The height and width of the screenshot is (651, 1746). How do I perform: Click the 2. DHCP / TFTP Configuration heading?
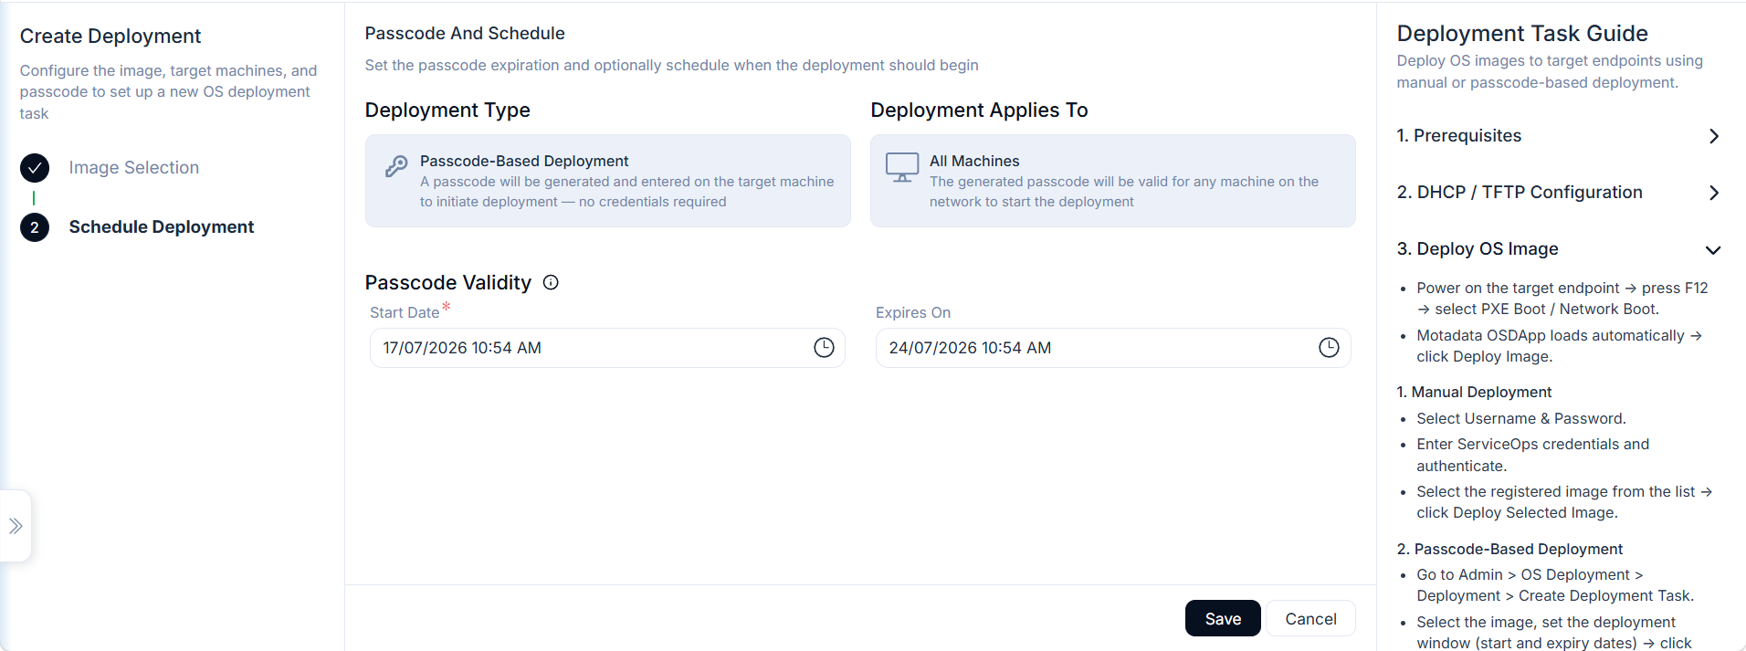[1519, 193]
